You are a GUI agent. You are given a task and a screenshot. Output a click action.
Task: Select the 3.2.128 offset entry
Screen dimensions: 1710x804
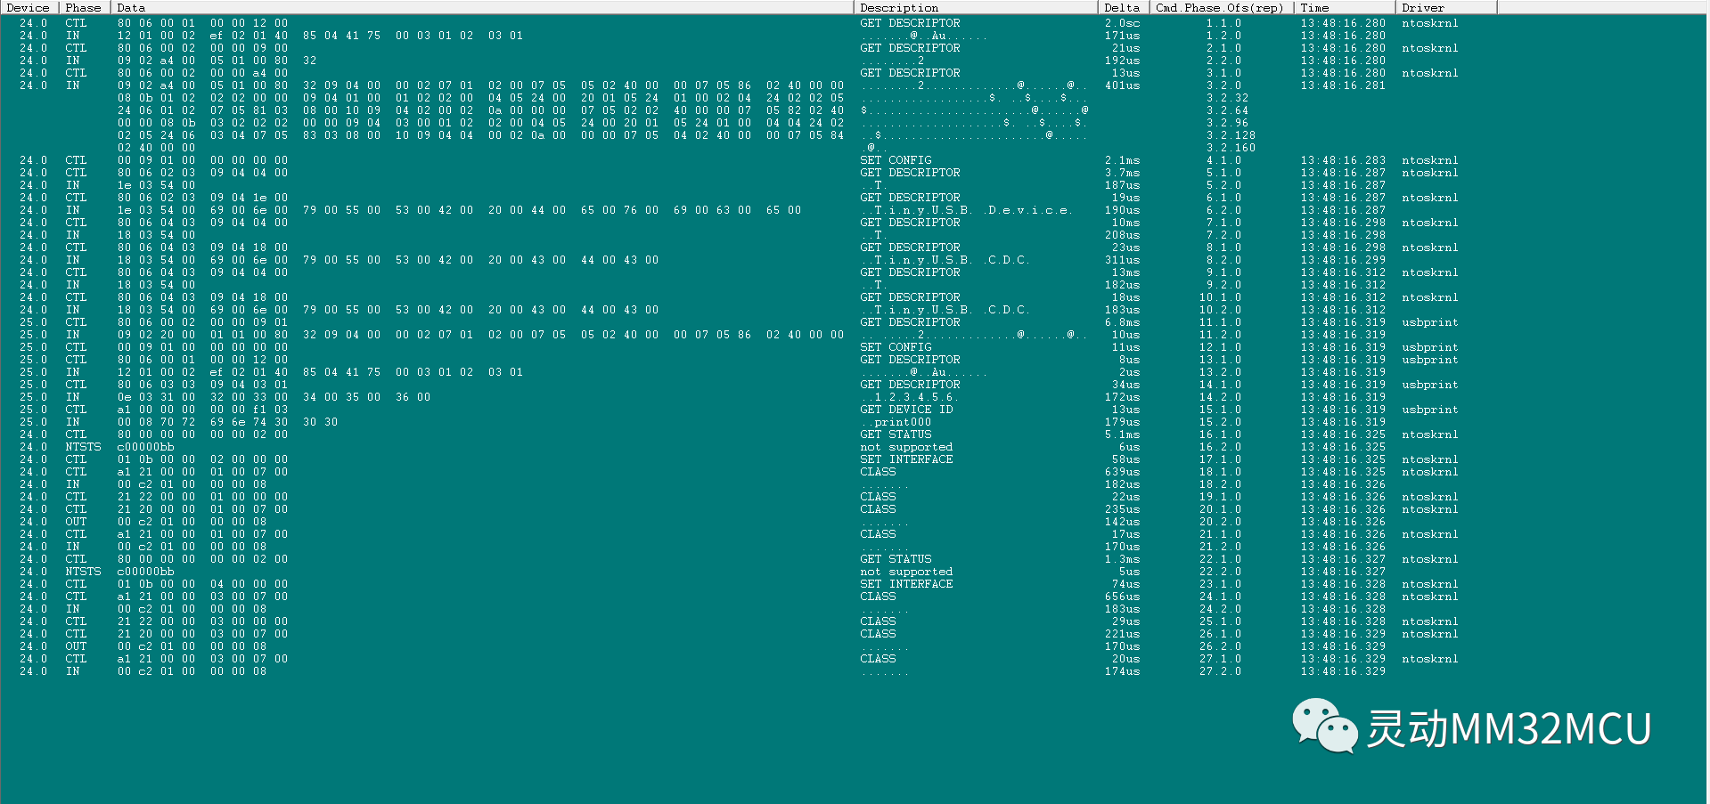click(1231, 135)
